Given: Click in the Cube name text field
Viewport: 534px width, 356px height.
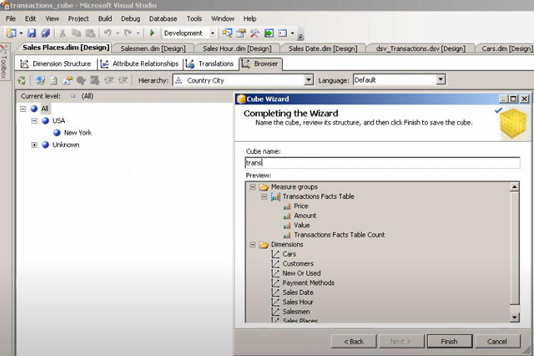Looking at the screenshot, I should point(382,163).
